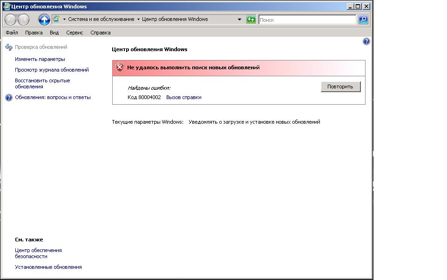
Task: Open the Файл menu
Action: 12,33
